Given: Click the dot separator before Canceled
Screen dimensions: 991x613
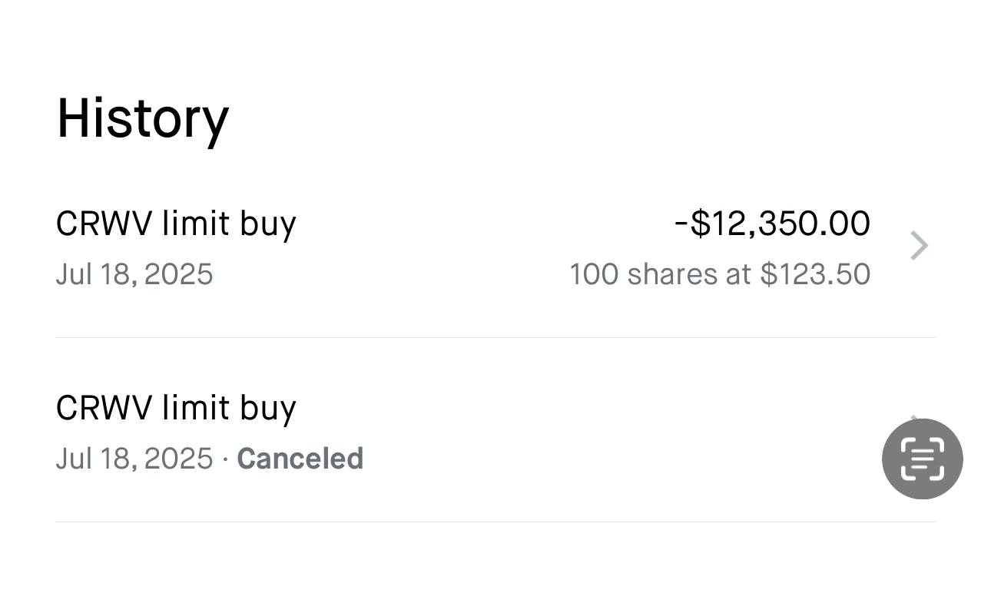Looking at the screenshot, I should [x=225, y=459].
